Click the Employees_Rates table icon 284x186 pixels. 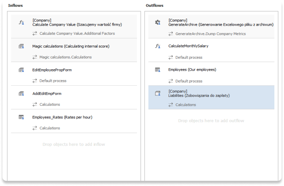[21, 117]
